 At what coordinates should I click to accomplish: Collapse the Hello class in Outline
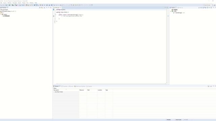point(171,11)
